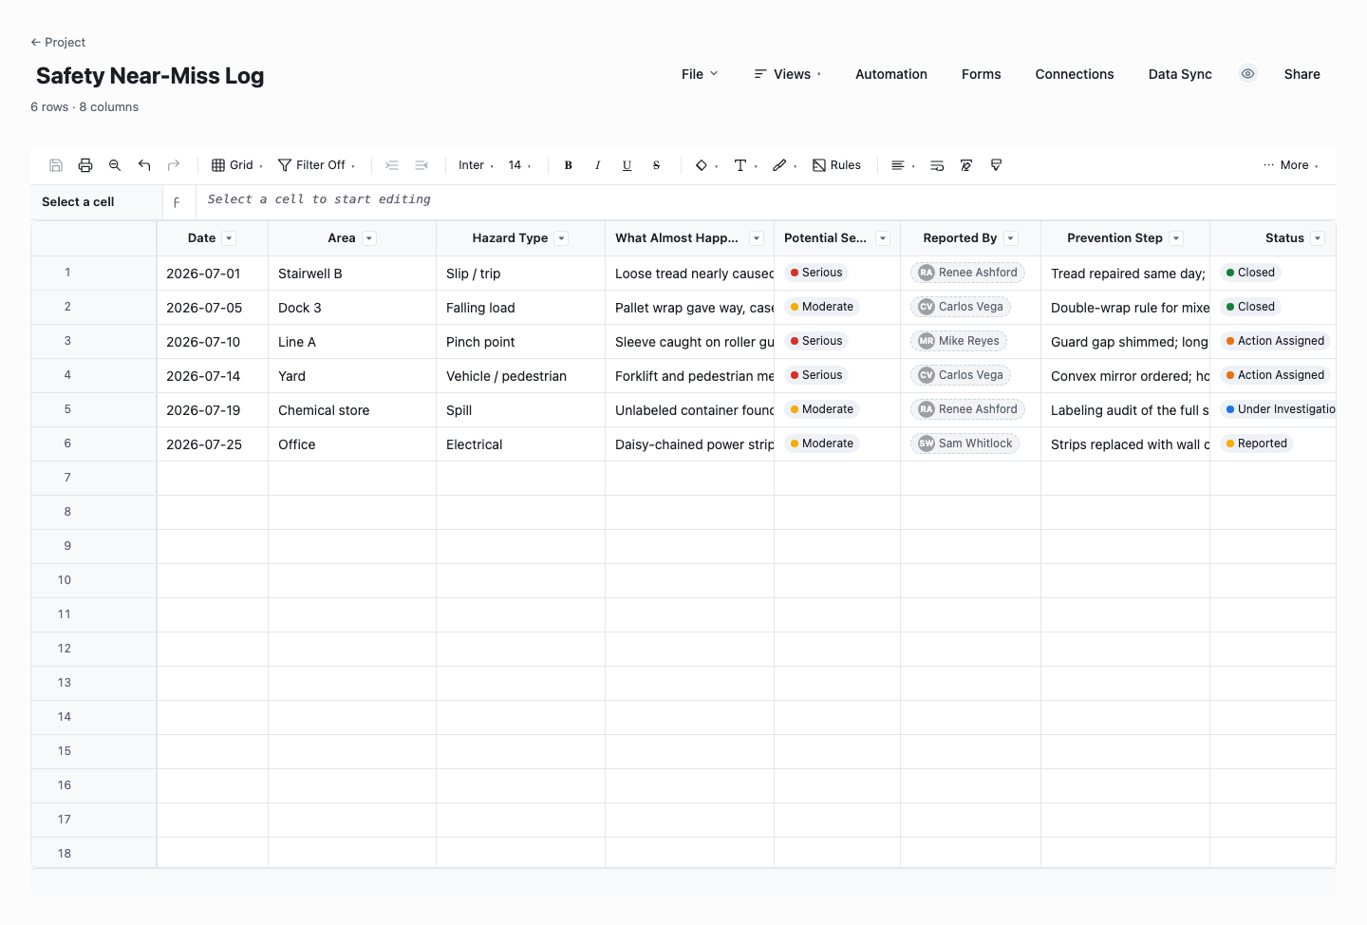Undo the last action
This screenshot has height=925, width=1367.
point(144,165)
